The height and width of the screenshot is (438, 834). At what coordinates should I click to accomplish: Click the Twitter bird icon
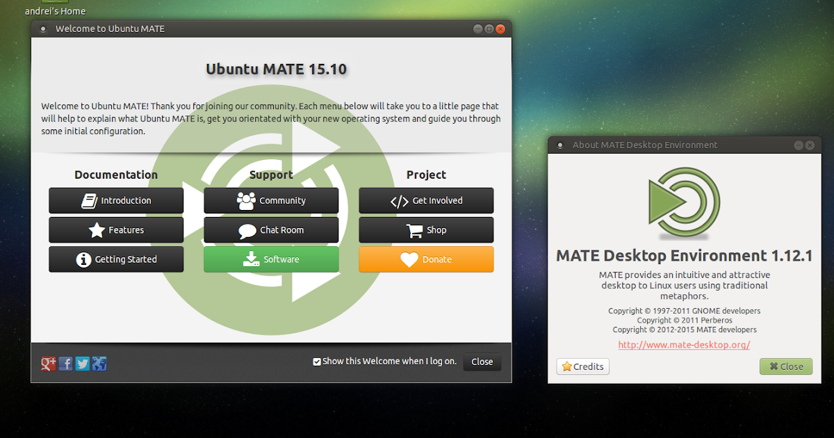[82, 363]
